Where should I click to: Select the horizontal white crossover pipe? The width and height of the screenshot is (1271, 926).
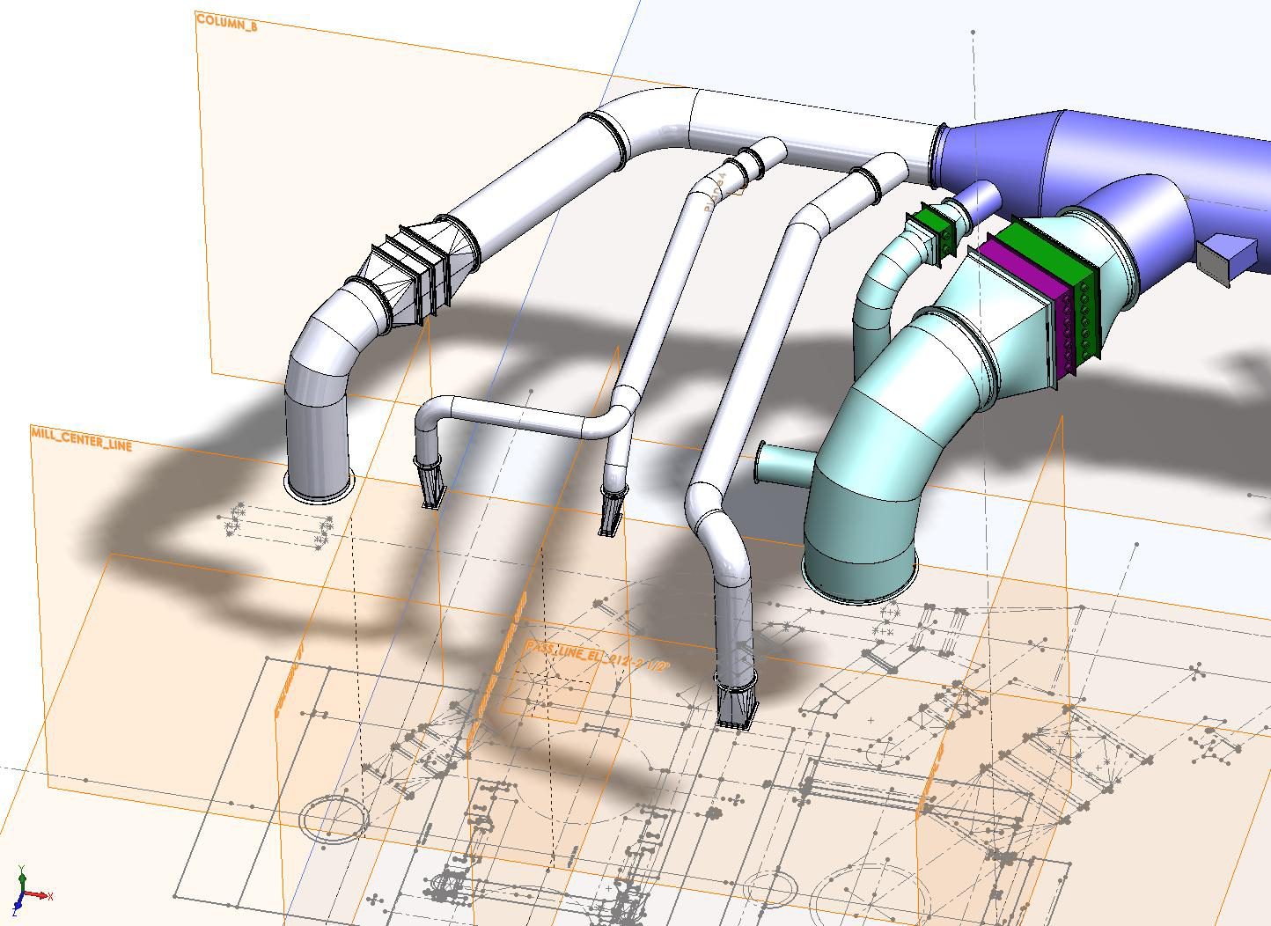[x=519, y=416]
